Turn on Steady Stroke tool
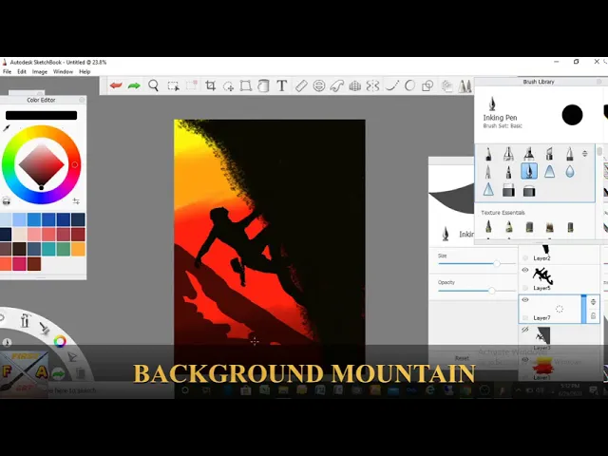608x456 pixels. [392, 85]
